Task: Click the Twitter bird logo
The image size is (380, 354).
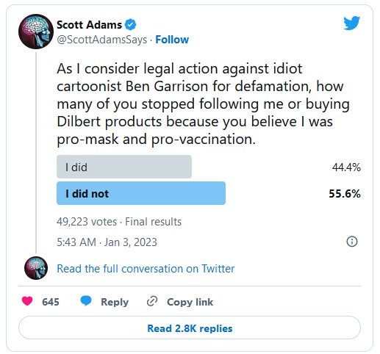Action: 351,23
